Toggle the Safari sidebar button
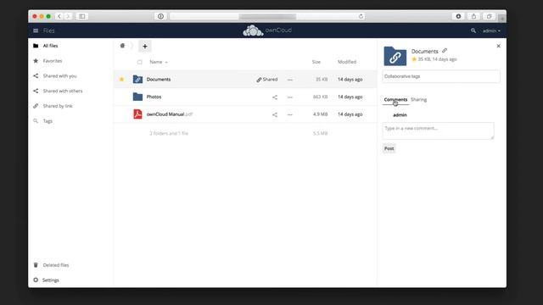The image size is (543, 305). click(82, 16)
